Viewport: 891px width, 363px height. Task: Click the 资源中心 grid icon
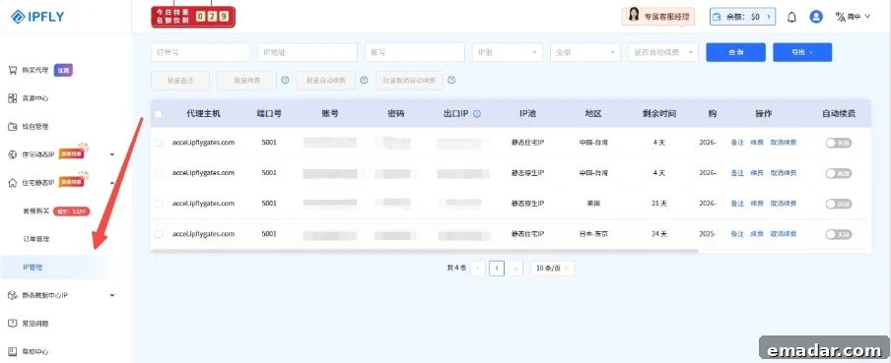pyautogui.click(x=13, y=98)
